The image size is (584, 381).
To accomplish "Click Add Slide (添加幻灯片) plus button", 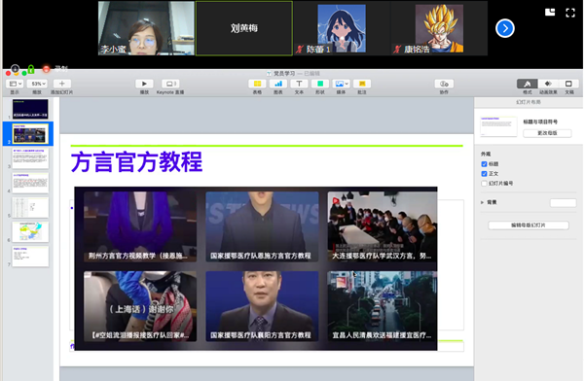I will [62, 84].
